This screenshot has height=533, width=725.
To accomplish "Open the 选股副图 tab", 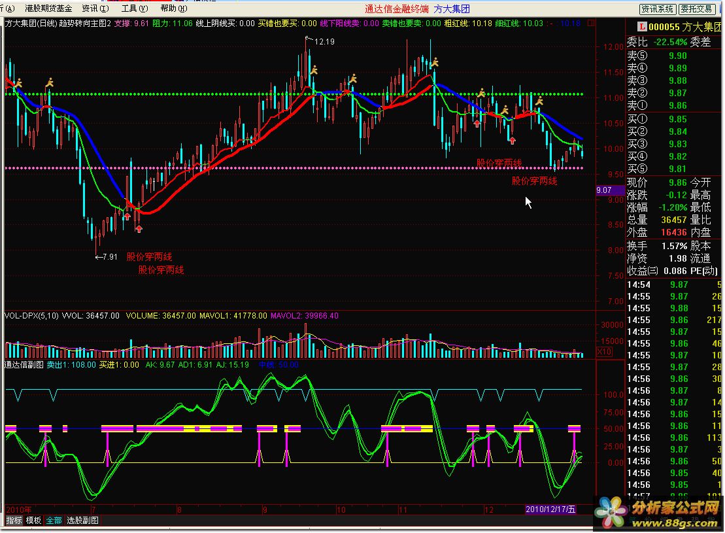I will [83, 521].
